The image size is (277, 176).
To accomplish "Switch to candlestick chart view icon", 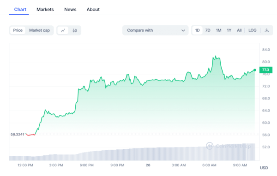I will tap(75, 30).
